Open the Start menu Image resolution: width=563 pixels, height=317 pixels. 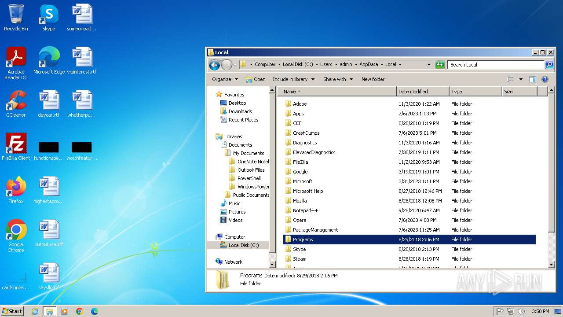click(x=12, y=311)
